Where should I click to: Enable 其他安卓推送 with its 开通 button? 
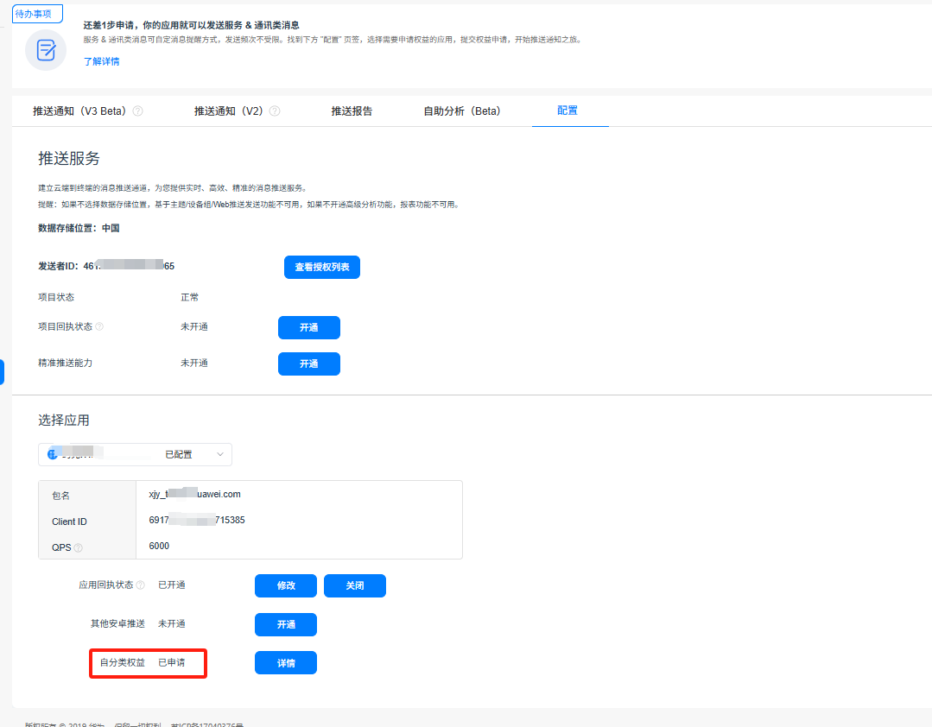click(x=285, y=625)
